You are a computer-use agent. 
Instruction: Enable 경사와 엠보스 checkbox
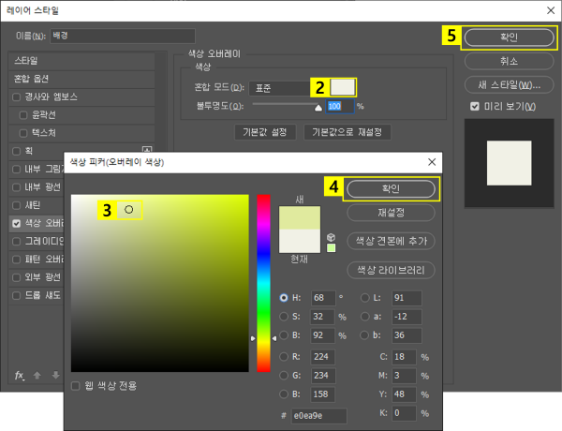(16, 97)
